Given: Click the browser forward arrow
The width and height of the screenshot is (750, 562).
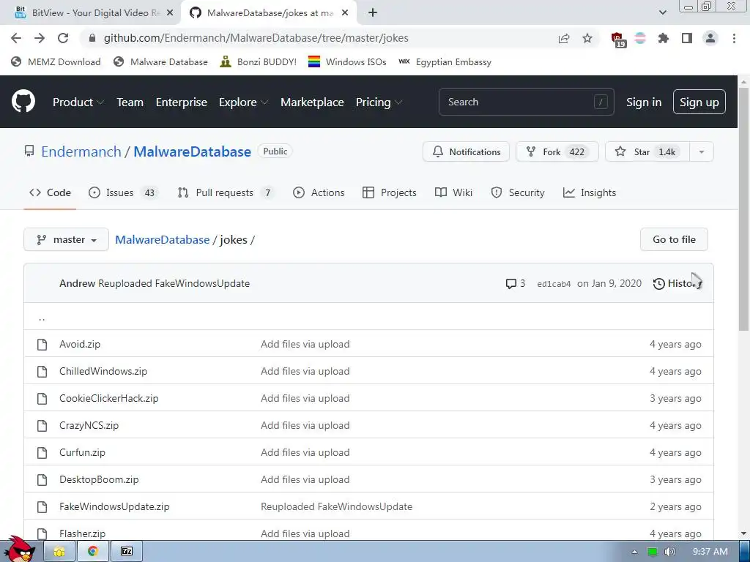Looking at the screenshot, I should (x=40, y=38).
